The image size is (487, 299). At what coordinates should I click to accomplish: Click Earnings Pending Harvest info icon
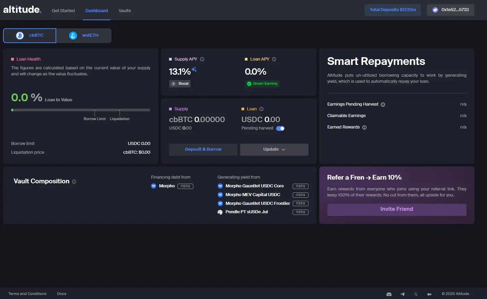pos(383,105)
